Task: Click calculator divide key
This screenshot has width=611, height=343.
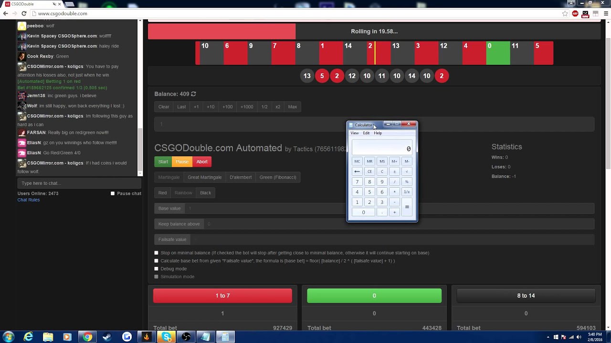Action: tap(394, 182)
